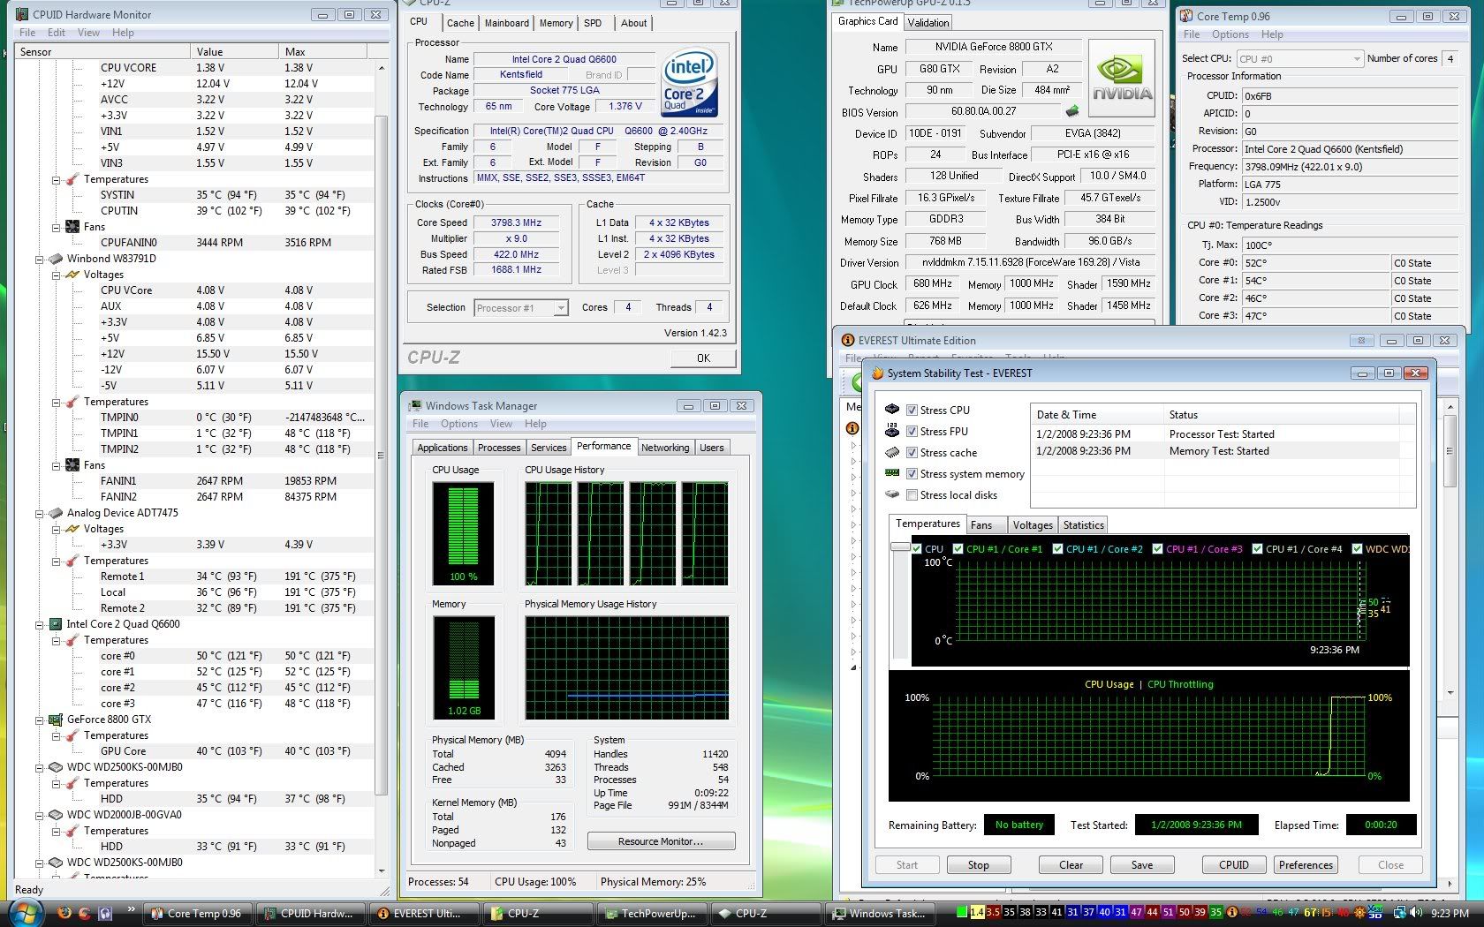1484x927 pixels.
Task: Collapse Temperatures under Analog Device ADT7475
Action: [56, 561]
